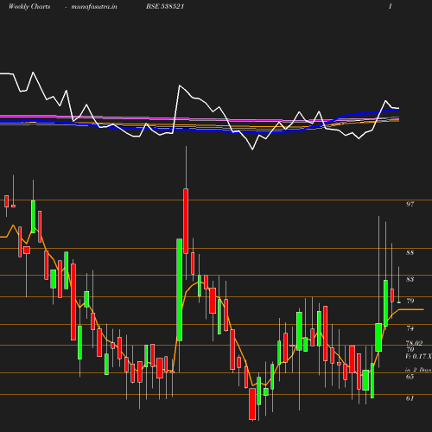This screenshot has height=432, width=432.
Task: Click the 'Weekly Charts' title text
Action: click(29, 6)
